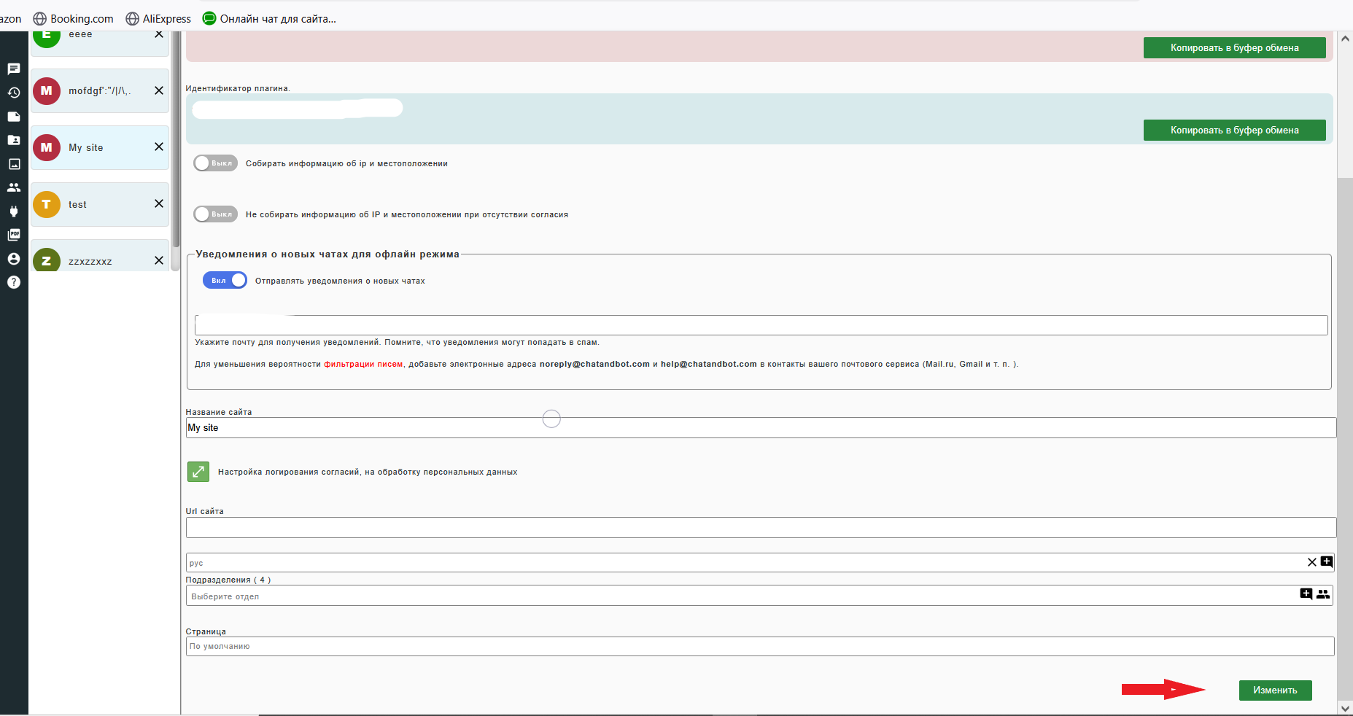Image resolution: width=1353 pixels, height=716 pixels.
Task: Click the green Изменить button
Action: point(1274,690)
